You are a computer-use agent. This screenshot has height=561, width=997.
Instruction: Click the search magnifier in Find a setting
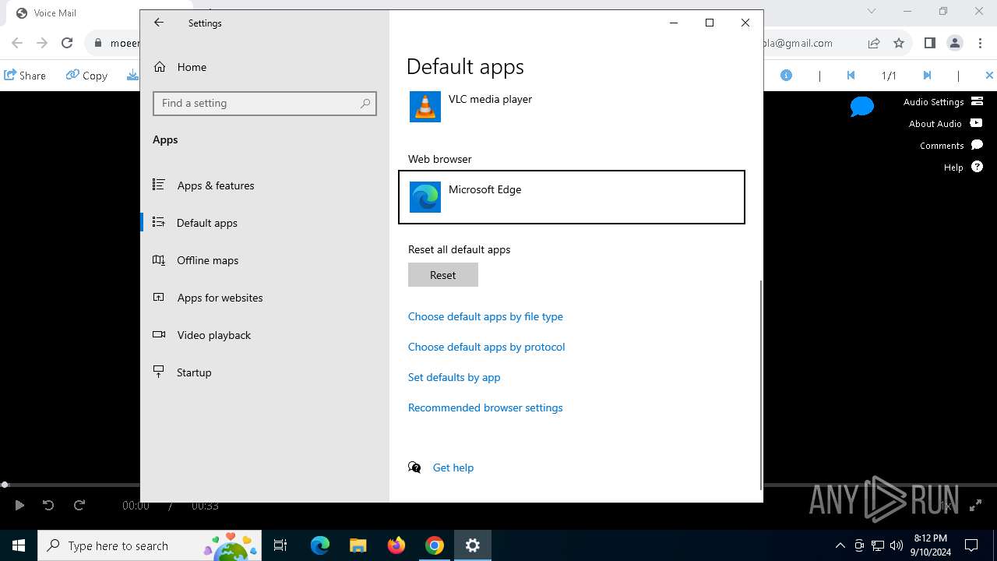pos(365,103)
